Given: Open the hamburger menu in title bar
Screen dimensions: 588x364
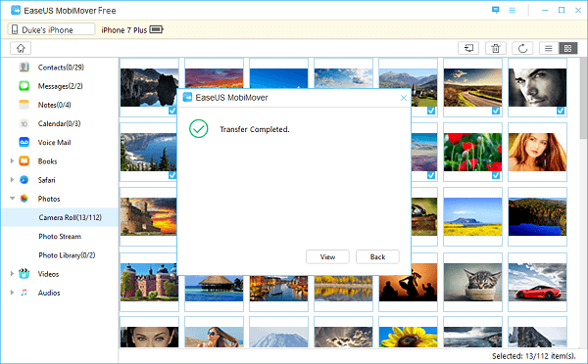Looking at the screenshot, I should coord(512,10).
